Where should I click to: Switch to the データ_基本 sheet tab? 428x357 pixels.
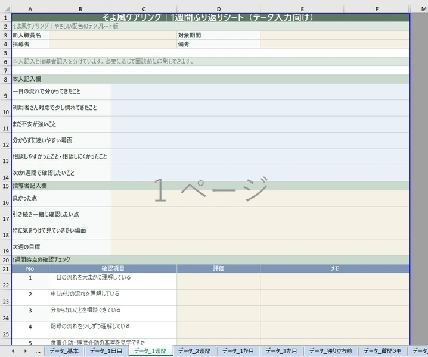tap(64, 352)
